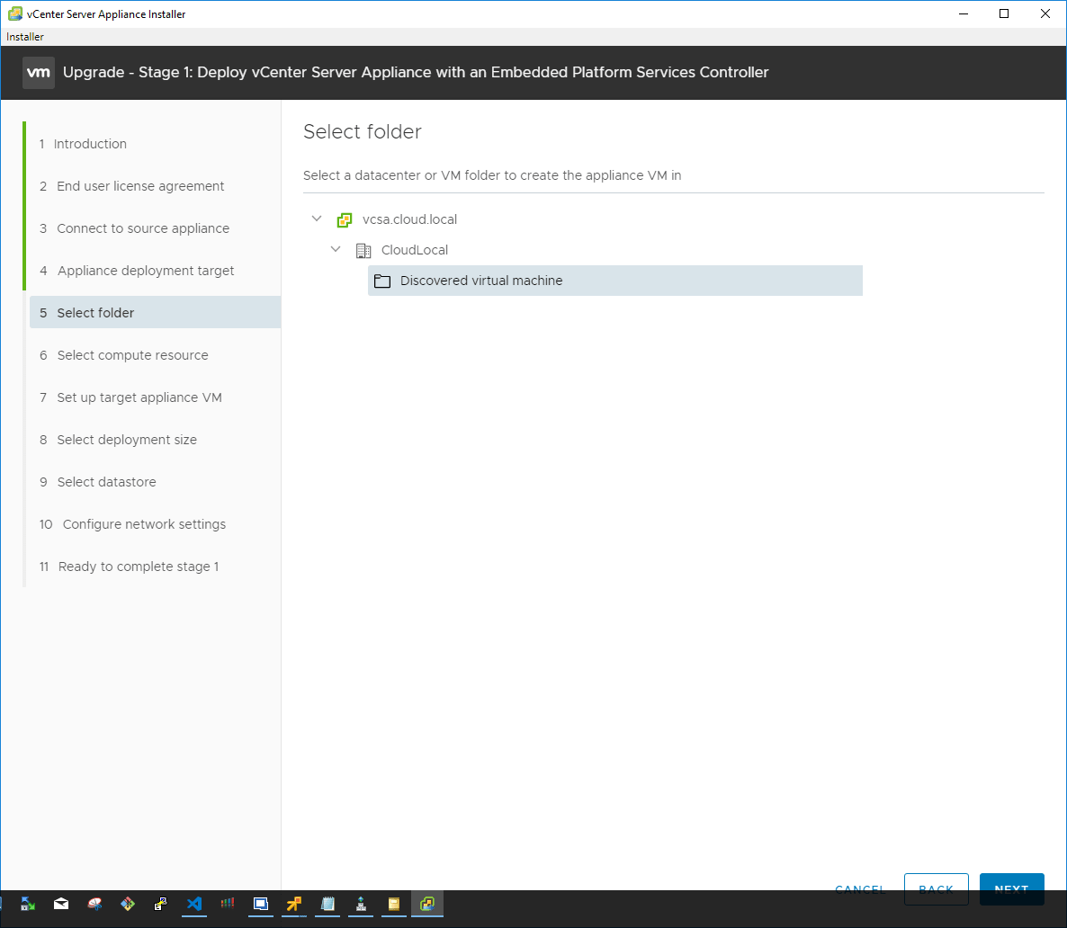The height and width of the screenshot is (928, 1067).
Task: Go to step 8 Select deployment size
Action: coord(119,440)
